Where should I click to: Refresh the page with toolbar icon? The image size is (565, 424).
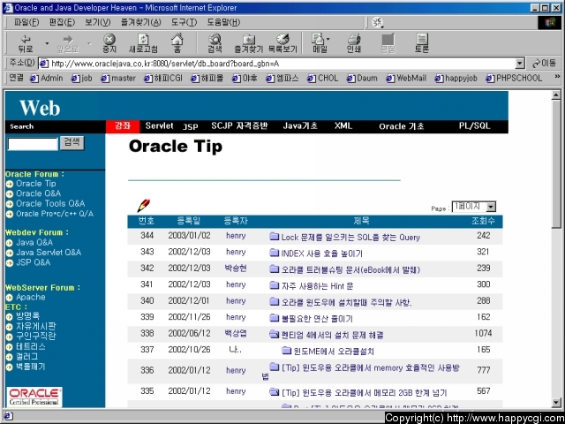coord(143,43)
